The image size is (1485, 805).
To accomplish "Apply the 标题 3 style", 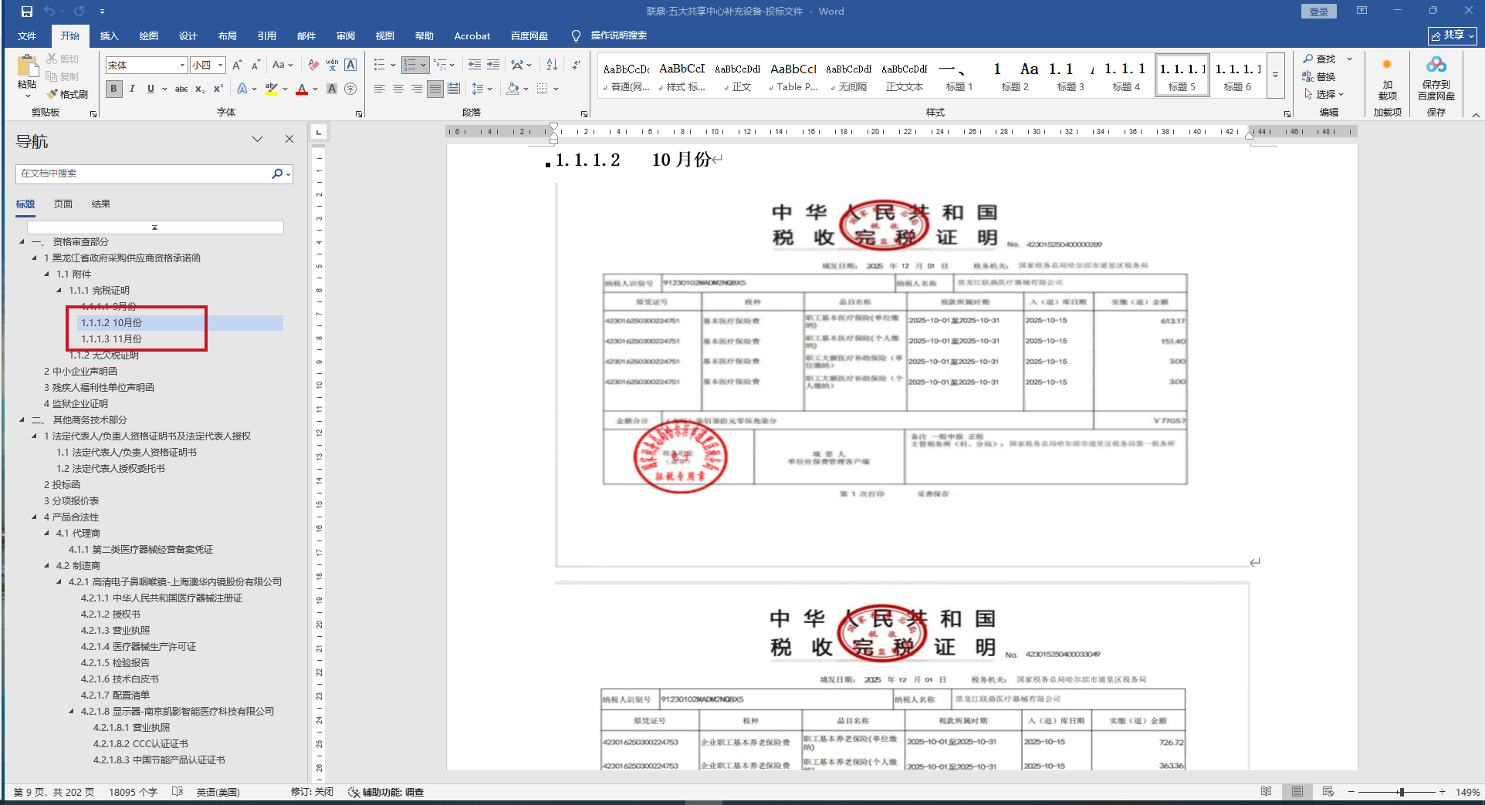I will 1071,76.
